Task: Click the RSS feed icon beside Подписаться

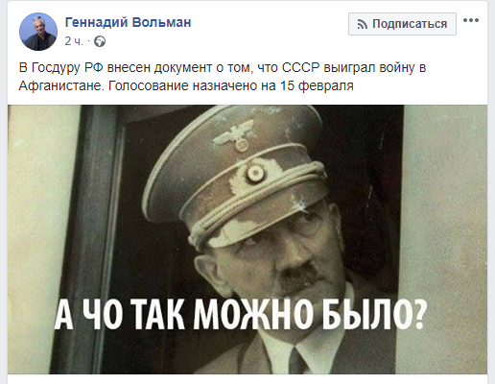Action: pos(363,24)
